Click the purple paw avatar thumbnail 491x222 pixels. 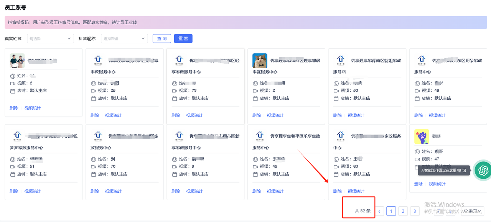pyautogui.click(x=422, y=136)
